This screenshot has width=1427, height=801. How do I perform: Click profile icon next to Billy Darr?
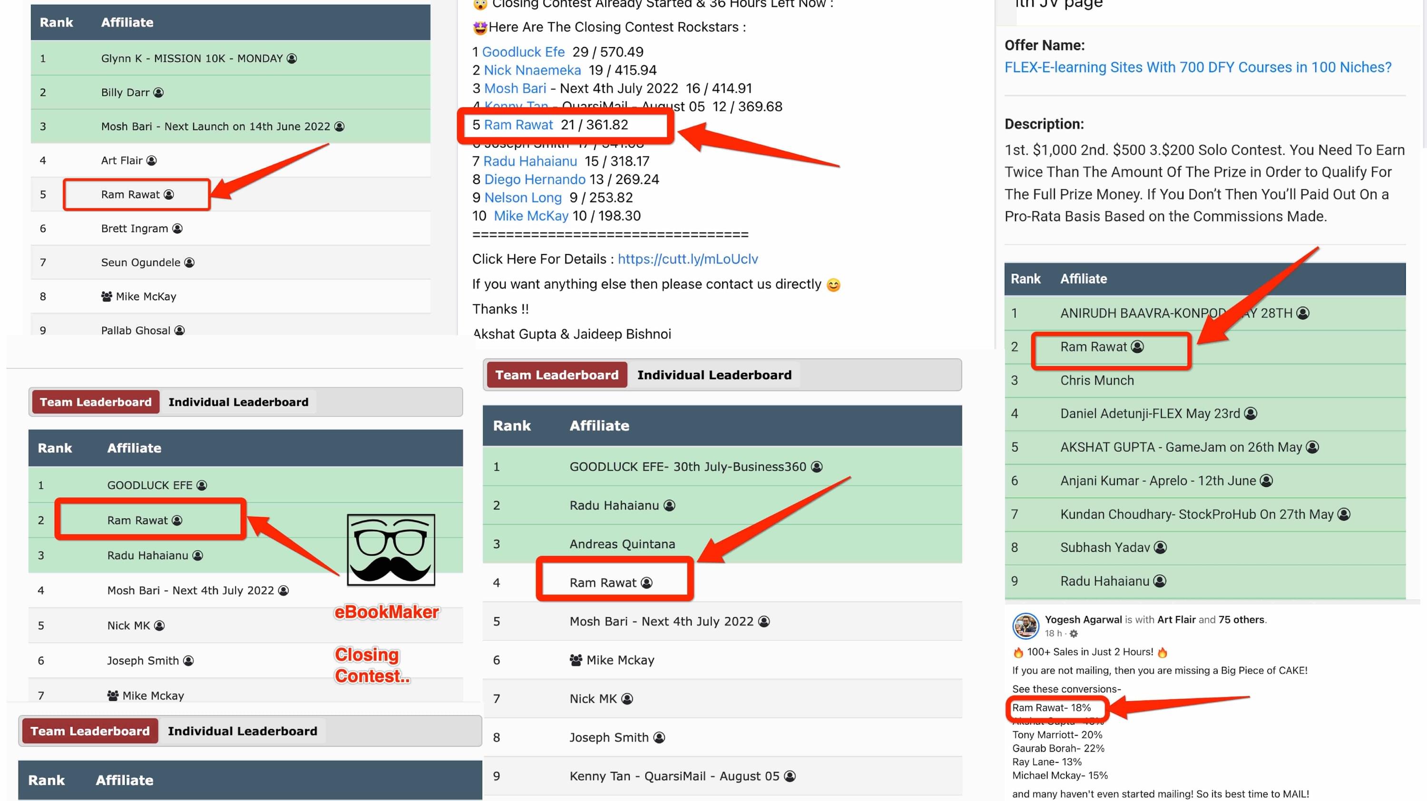tap(158, 92)
